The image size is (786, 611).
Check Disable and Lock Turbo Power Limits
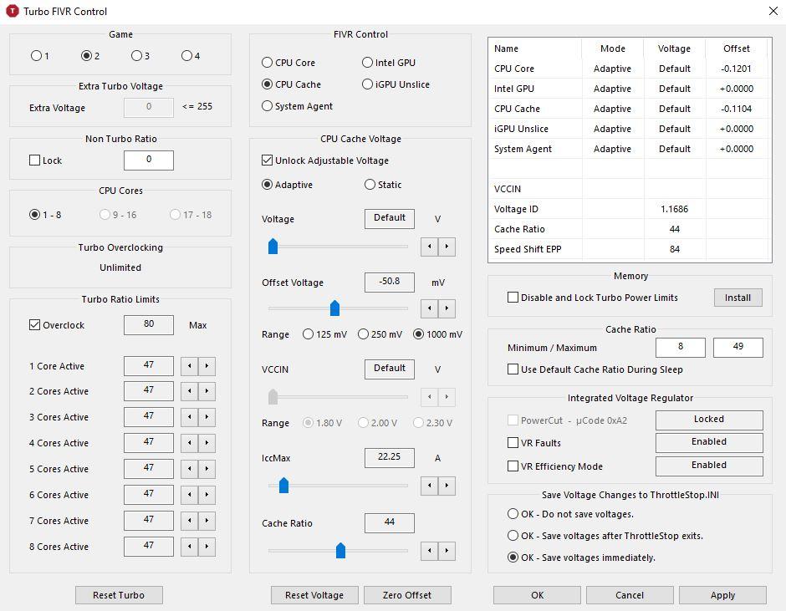(x=513, y=298)
